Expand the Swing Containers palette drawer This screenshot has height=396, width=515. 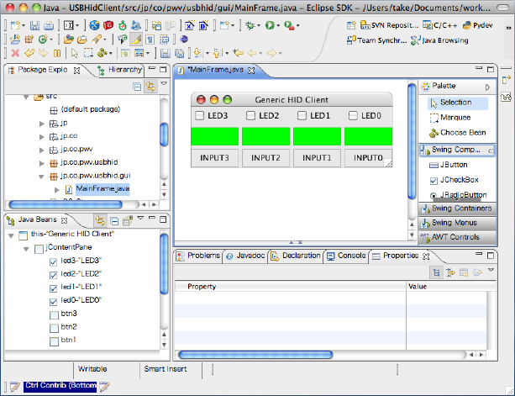(460, 209)
